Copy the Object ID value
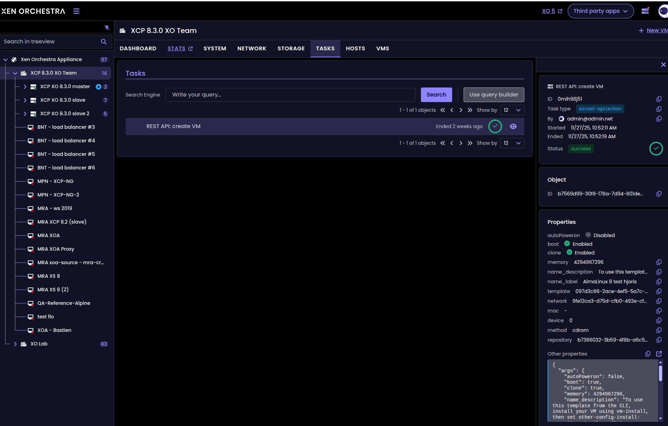The width and height of the screenshot is (668, 426). 659,194
